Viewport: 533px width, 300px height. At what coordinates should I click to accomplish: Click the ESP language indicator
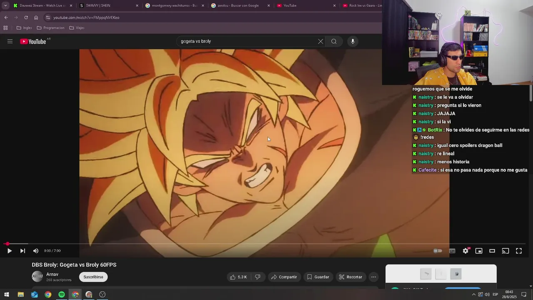(496, 295)
